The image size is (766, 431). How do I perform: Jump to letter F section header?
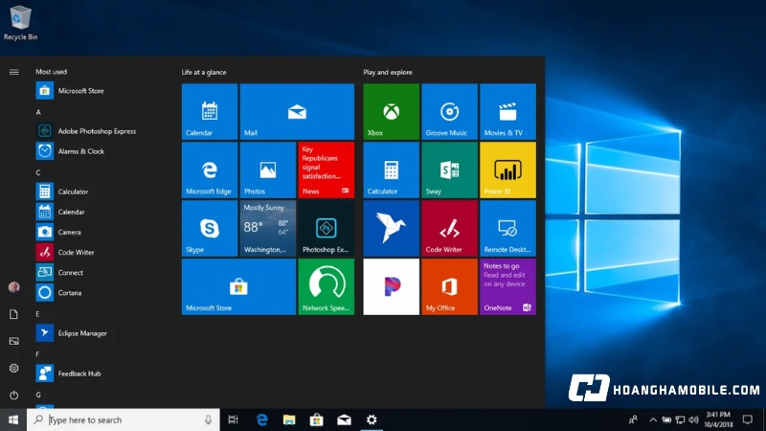[x=37, y=354]
